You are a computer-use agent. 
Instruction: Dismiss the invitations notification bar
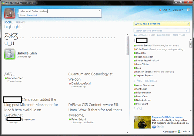[188, 24]
